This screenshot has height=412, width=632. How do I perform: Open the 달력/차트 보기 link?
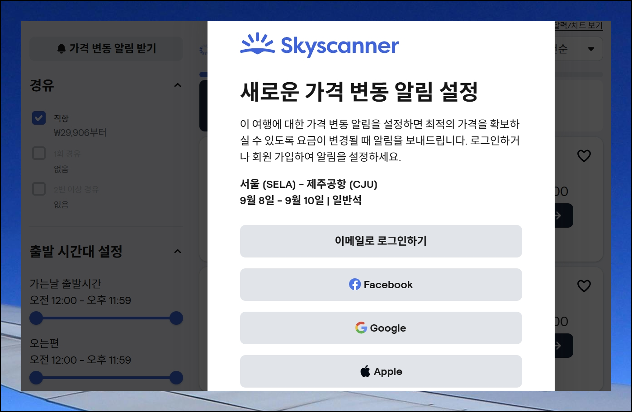click(579, 26)
